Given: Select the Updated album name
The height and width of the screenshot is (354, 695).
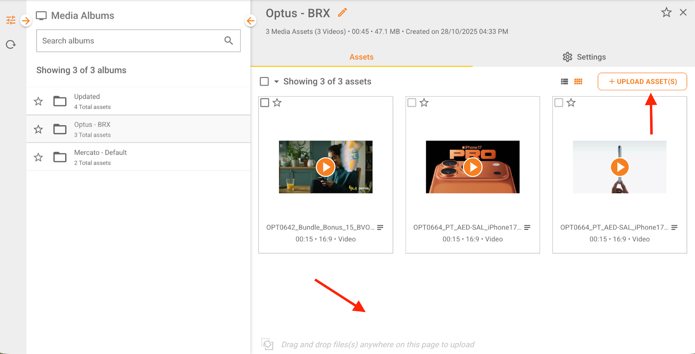Looking at the screenshot, I should (x=87, y=97).
